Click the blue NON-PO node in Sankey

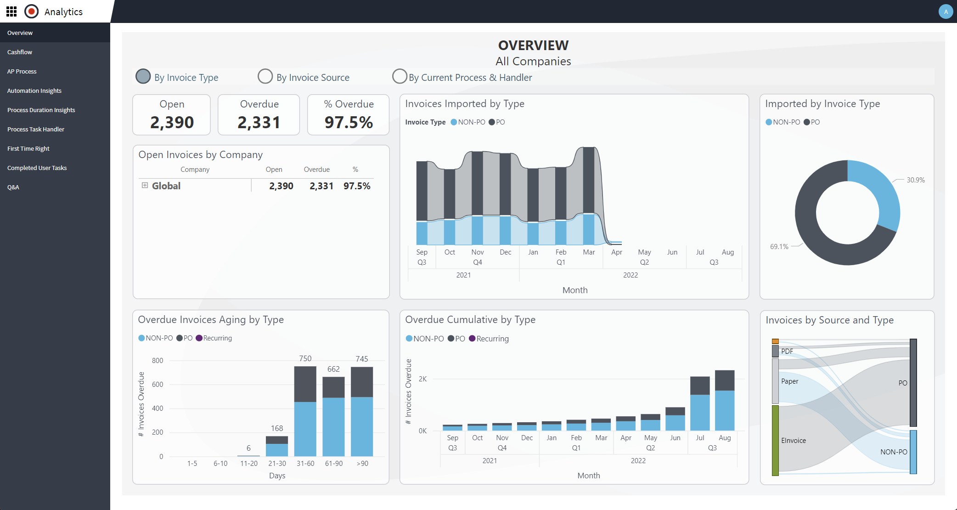[913, 452]
